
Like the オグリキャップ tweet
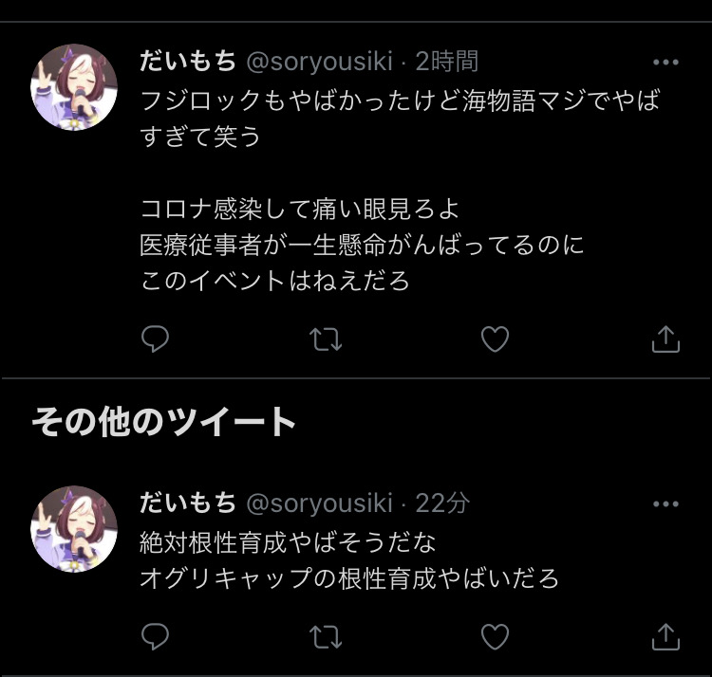point(495,637)
